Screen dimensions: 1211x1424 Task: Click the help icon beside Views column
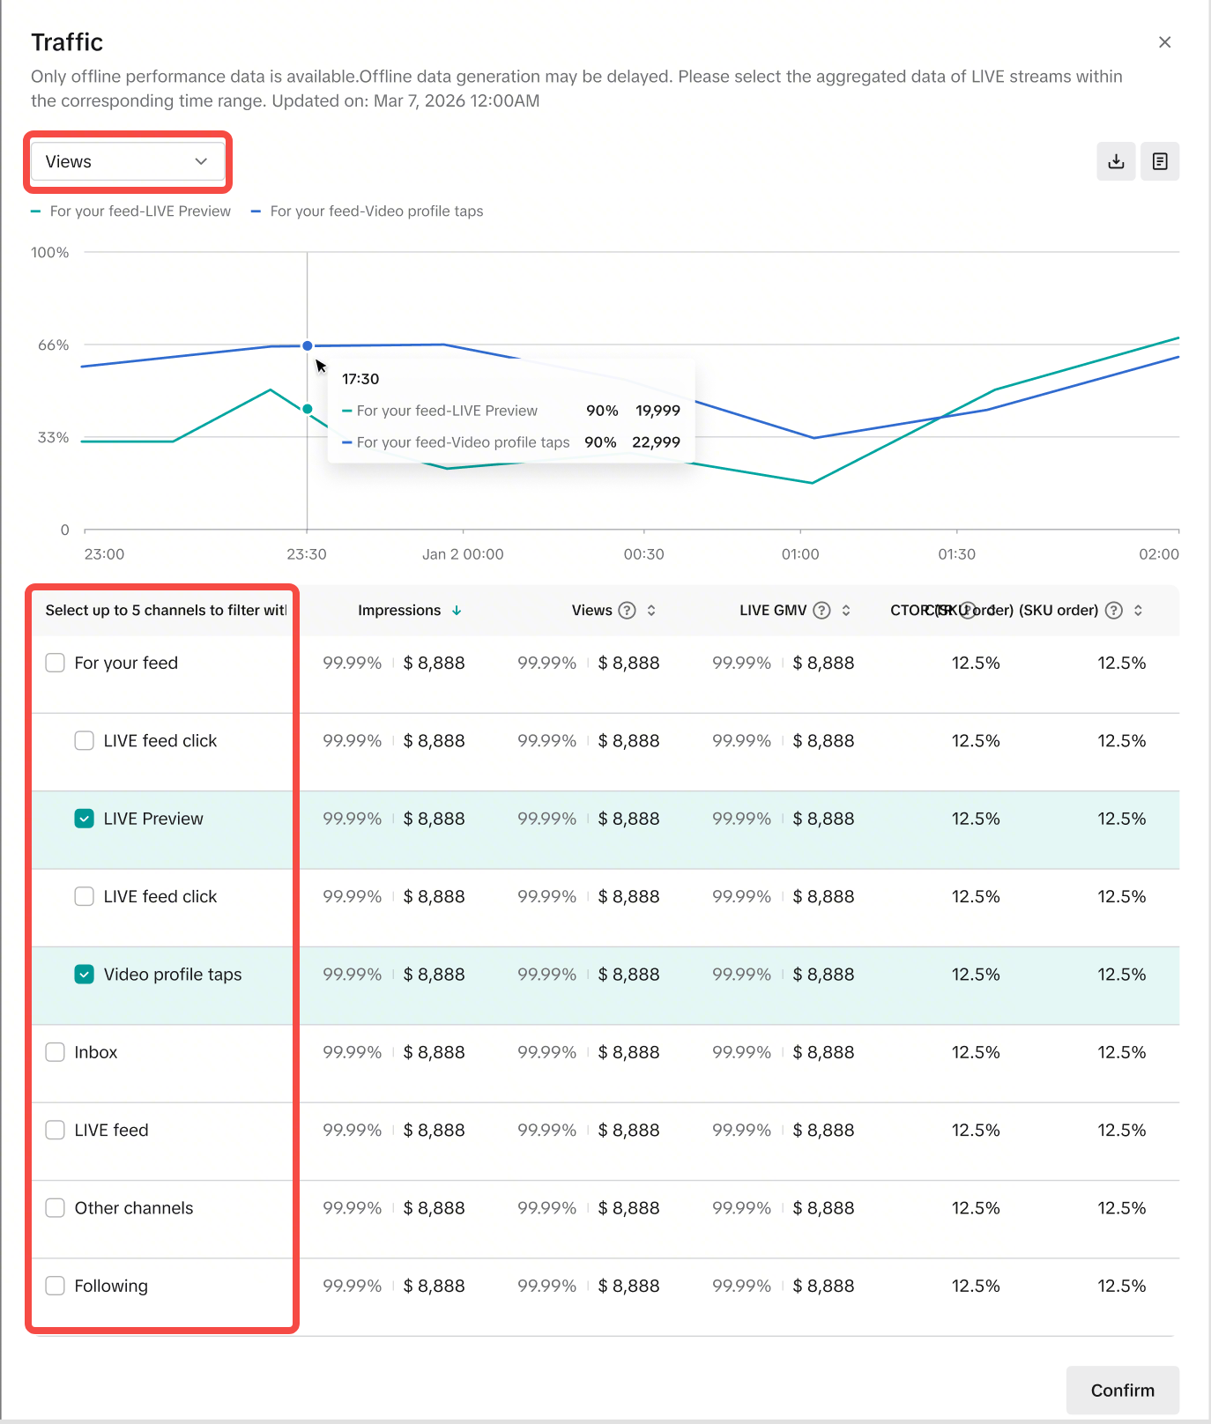[627, 611]
